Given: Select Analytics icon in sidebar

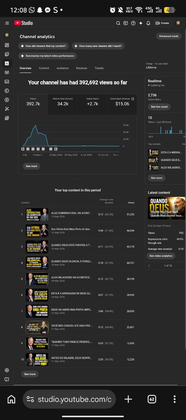Looking at the screenshot, I should [x=7, y=63].
